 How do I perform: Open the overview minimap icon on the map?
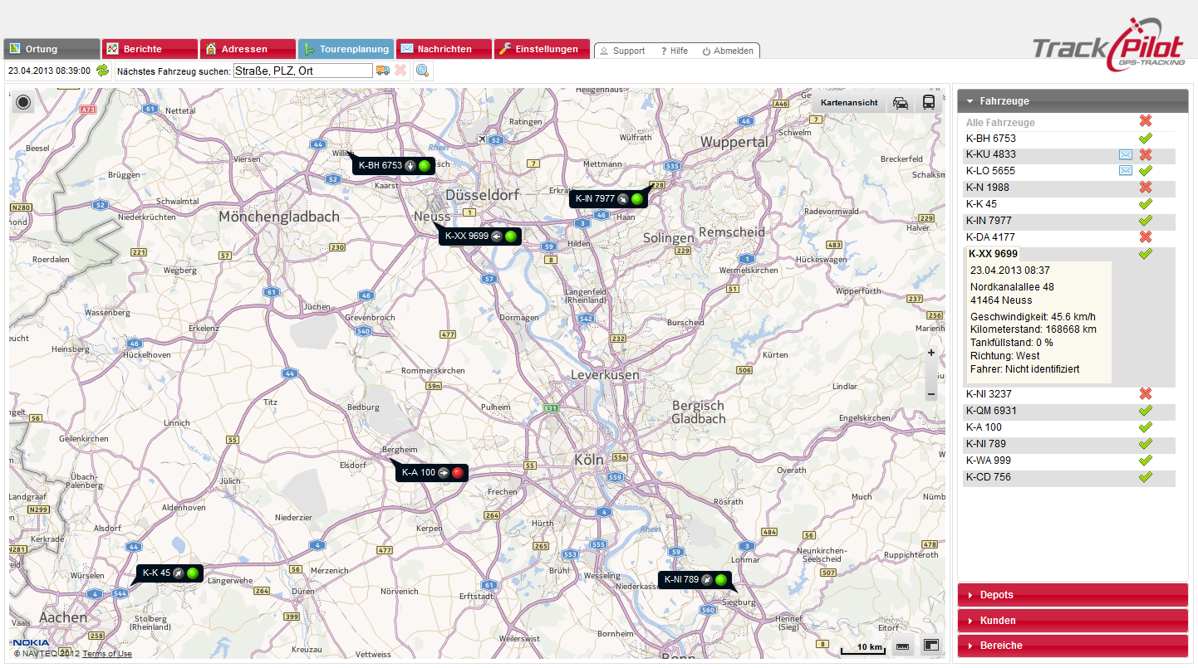point(931,646)
